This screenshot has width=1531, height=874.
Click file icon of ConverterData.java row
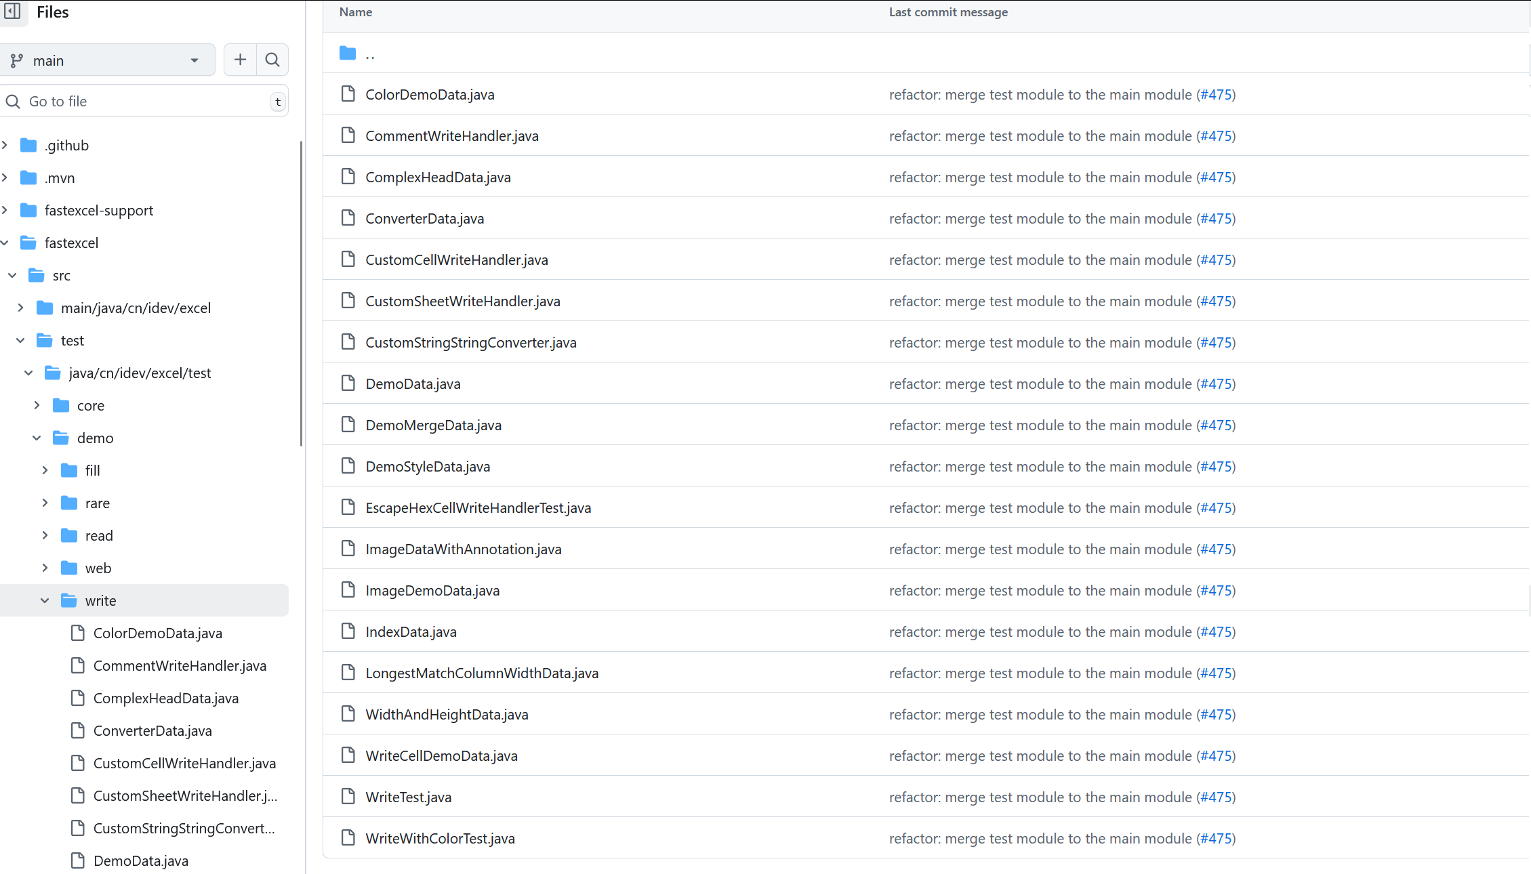(348, 217)
